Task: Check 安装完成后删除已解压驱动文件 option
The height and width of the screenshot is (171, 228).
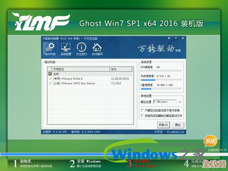Action: point(142,116)
